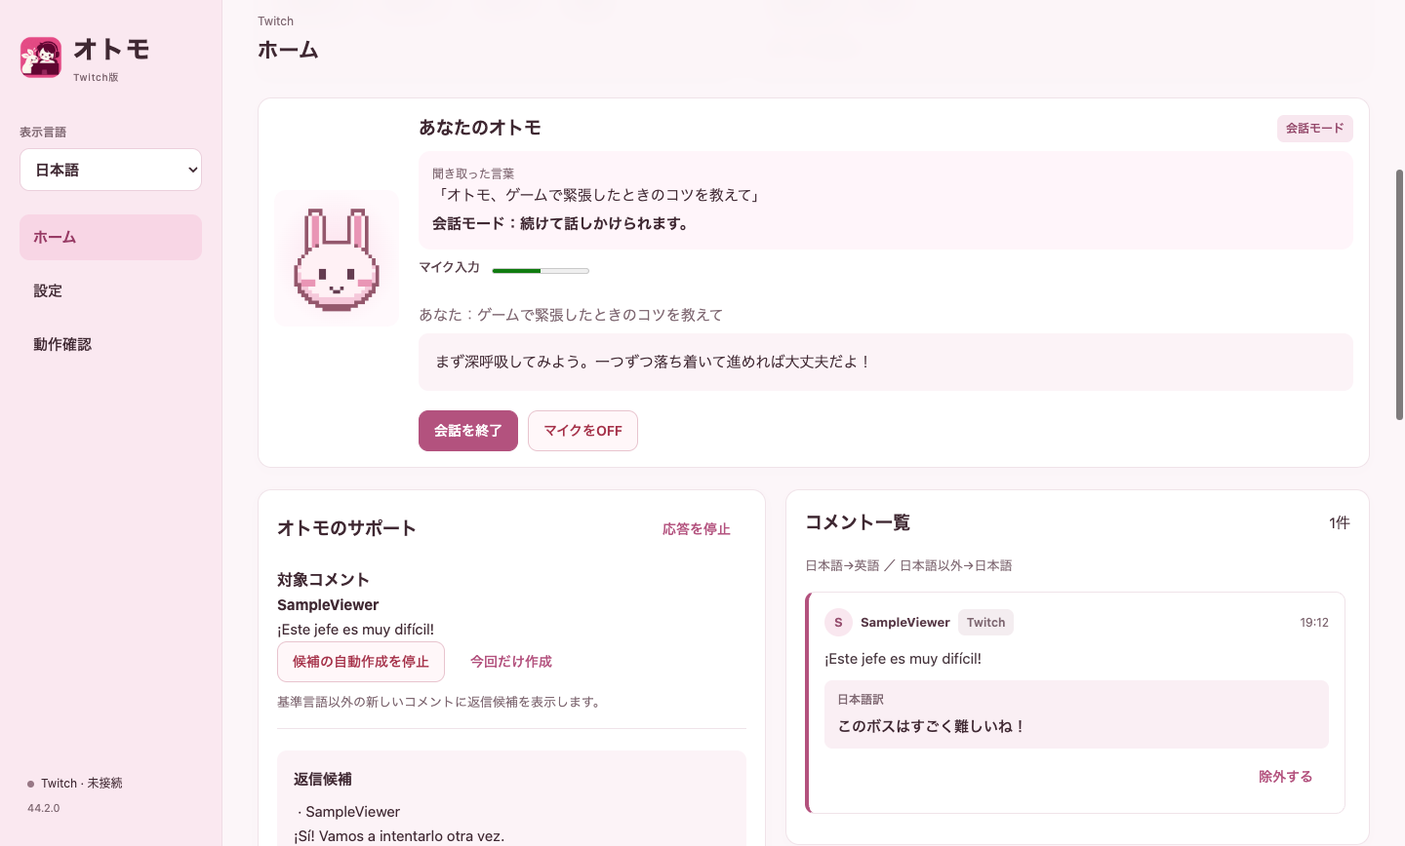Click the SampleViewer "S" avatar icon
The height and width of the screenshot is (846, 1405).
coord(838,623)
